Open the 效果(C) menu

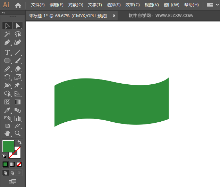133,5
